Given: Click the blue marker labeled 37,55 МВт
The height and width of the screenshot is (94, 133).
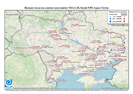Looking at the screenshot, I should [69, 48].
